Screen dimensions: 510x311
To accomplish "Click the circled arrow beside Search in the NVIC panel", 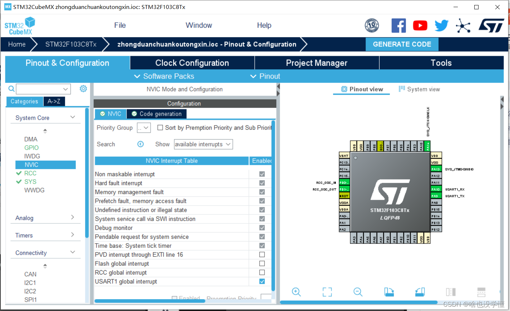I will coord(141,144).
